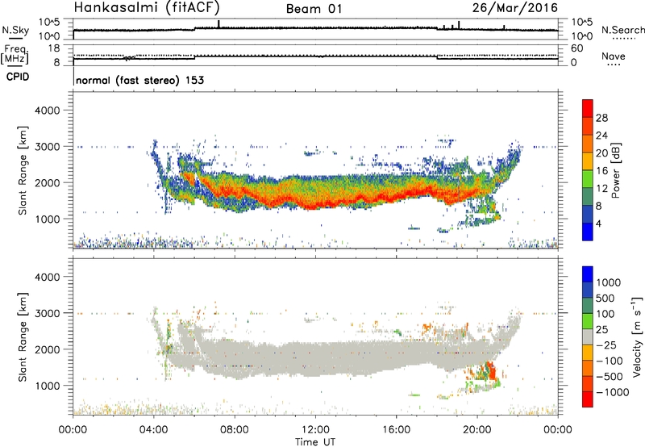
Task: Click the 'Power [dB]' color bar title
Action: (615, 170)
